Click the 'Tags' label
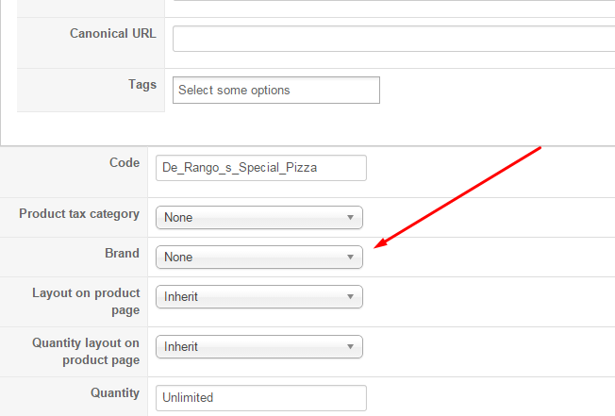 (142, 84)
